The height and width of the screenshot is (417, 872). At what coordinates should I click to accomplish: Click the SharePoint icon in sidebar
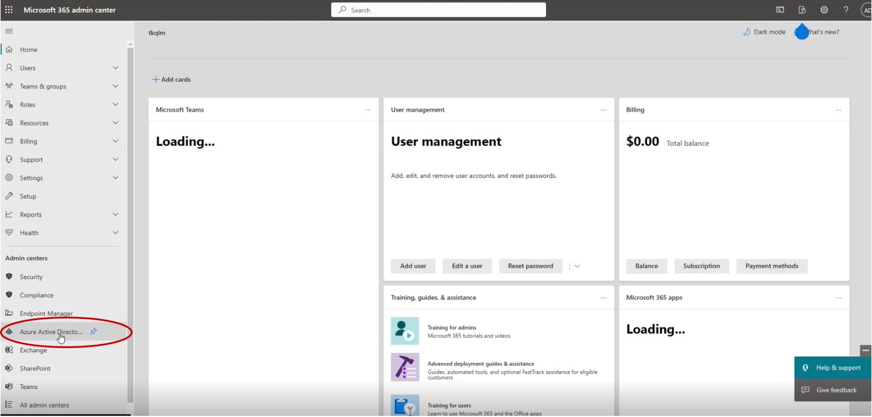[x=9, y=368]
